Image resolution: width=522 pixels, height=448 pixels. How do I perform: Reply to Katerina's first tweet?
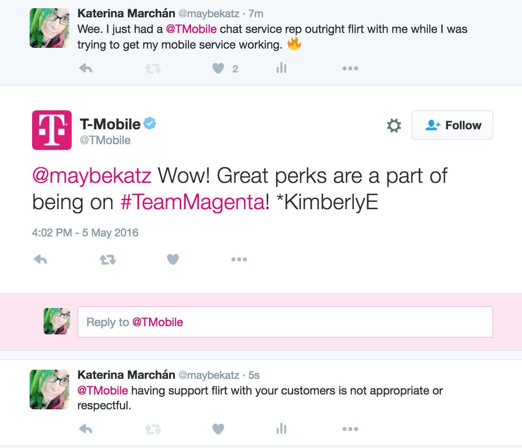point(86,68)
